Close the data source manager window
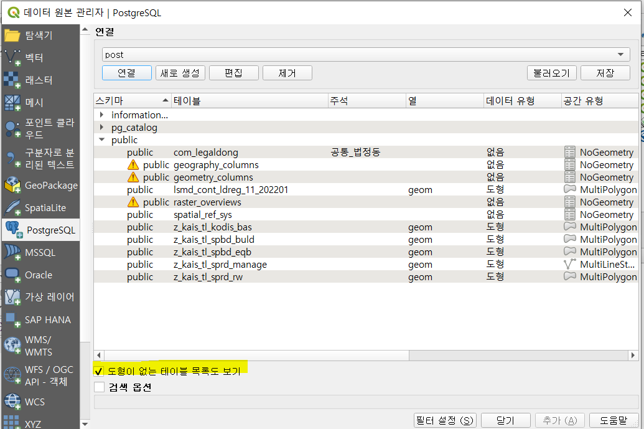Image resolution: width=644 pixels, height=429 pixels. [628, 12]
